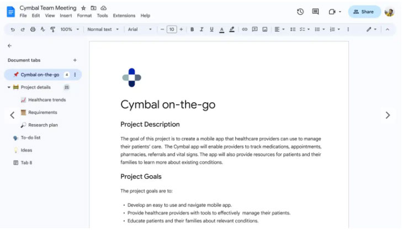Click the Share button
The height and width of the screenshot is (243, 403).
(364, 12)
